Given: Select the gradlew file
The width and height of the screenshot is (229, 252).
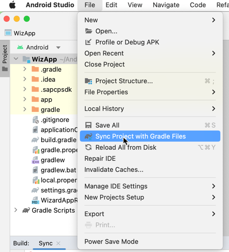Looking at the screenshot, I should 53,160.
